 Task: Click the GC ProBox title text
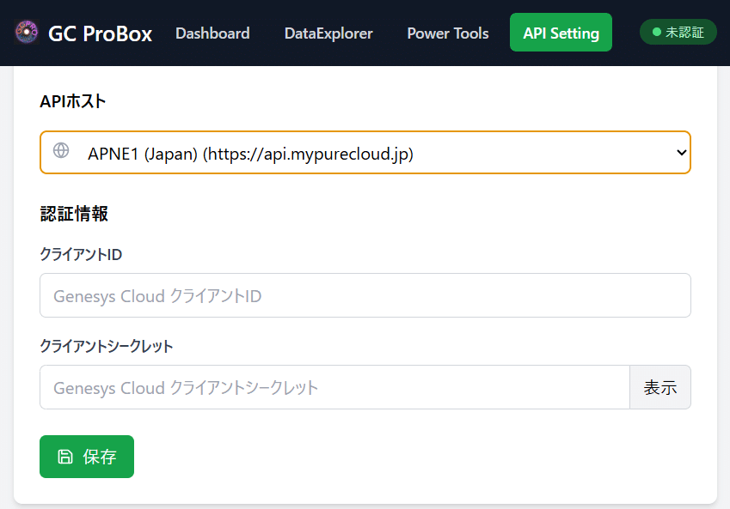pyautogui.click(x=101, y=33)
